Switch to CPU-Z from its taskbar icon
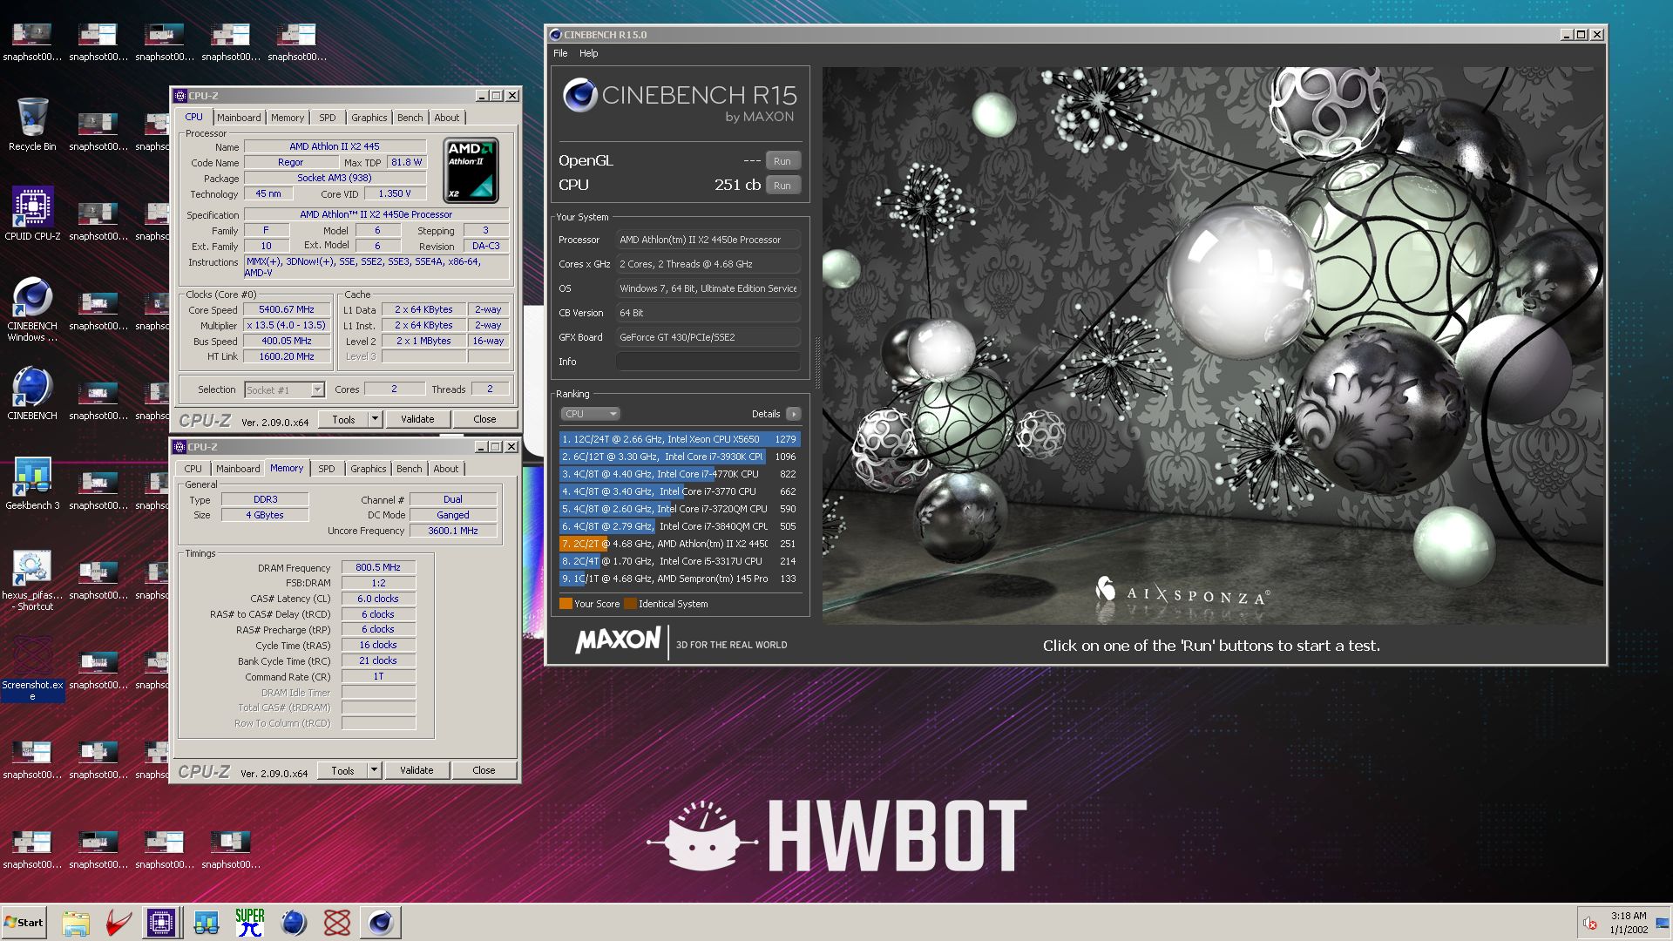1673x941 pixels. (161, 923)
